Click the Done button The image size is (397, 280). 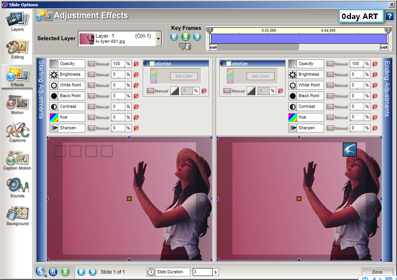coord(377,272)
